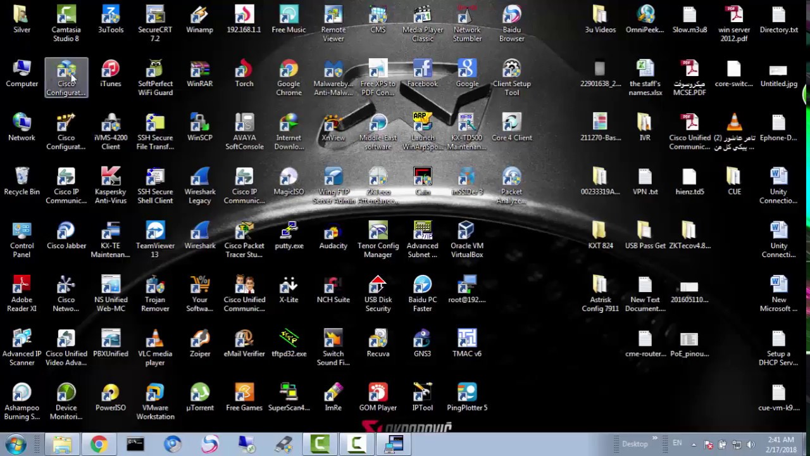Open Windows Explorer from the taskbar
Screen dimensions: 810x456
point(62,444)
